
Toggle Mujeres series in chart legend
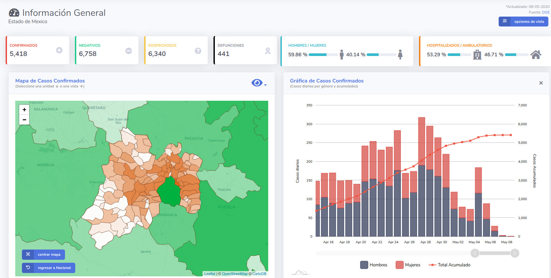(408, 265)
